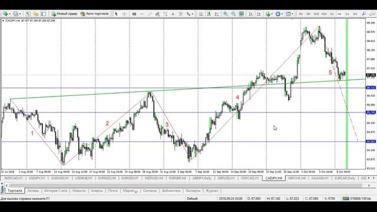Select the text 'A' tool
Viewport: 377px width, 212px height.
(x=173, y=14)
